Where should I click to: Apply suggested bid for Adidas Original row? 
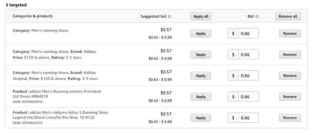click(x=201, y=75)
